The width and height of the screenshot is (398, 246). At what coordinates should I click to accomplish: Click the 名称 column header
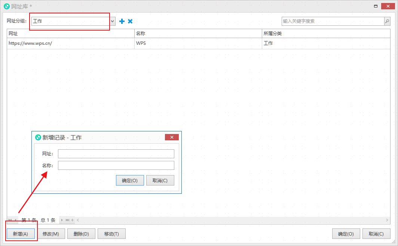coord(198,34)
